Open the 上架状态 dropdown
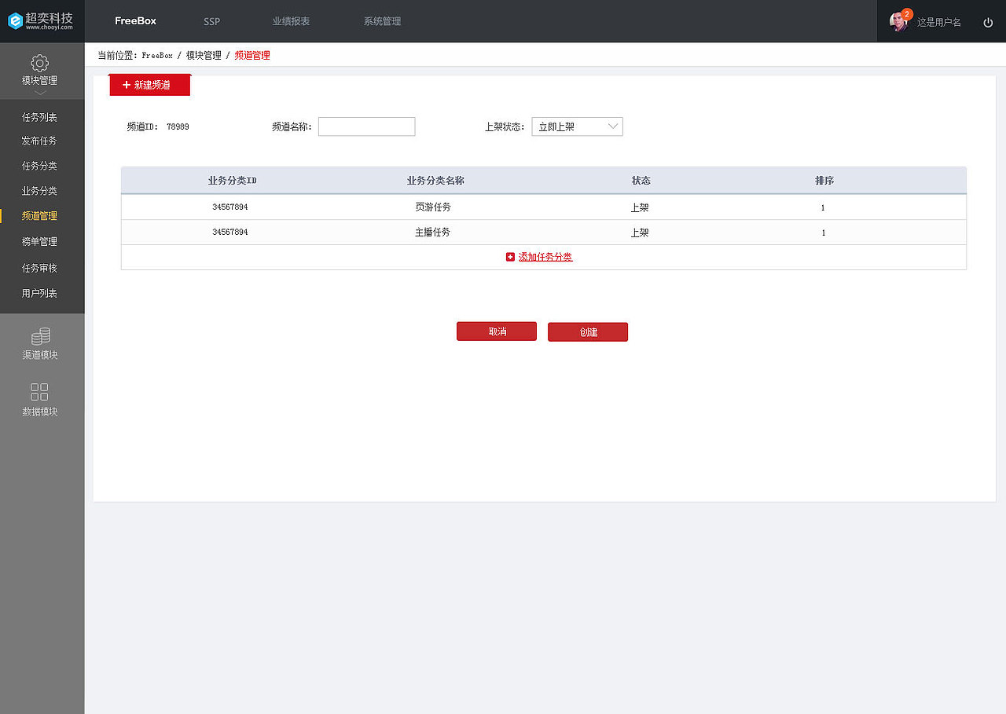Image resolution: width=1006 pixels, height=714 pixels. pos(577,126)
